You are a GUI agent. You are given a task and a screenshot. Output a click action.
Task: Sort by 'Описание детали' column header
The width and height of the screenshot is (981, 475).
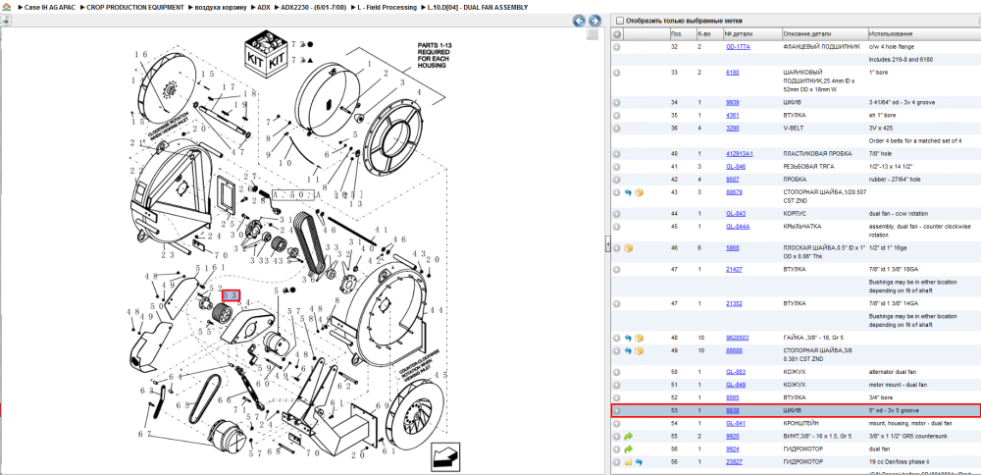pos(824,33)
